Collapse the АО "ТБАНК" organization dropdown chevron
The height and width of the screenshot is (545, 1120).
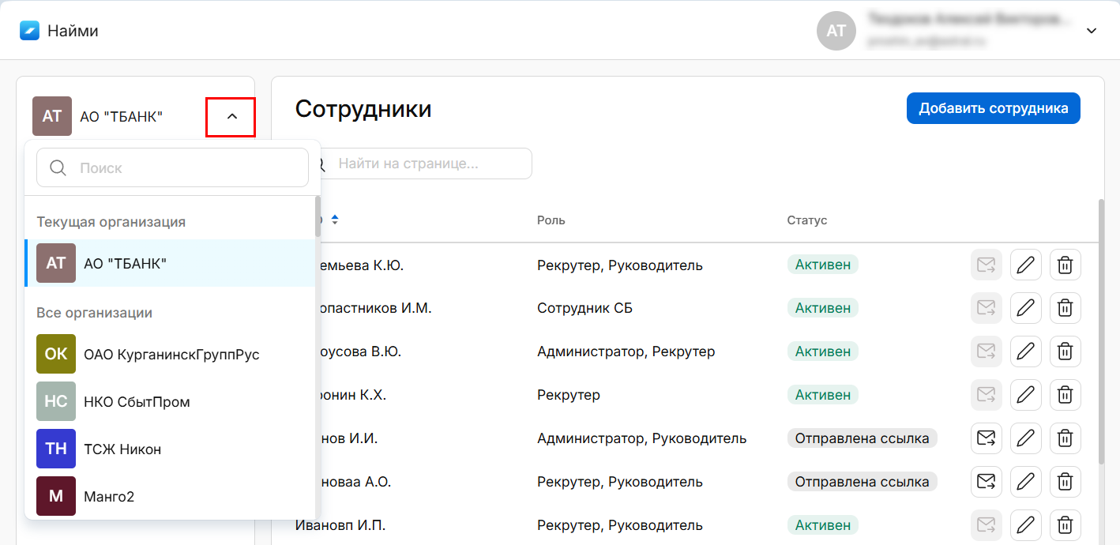tap(231, 117)
